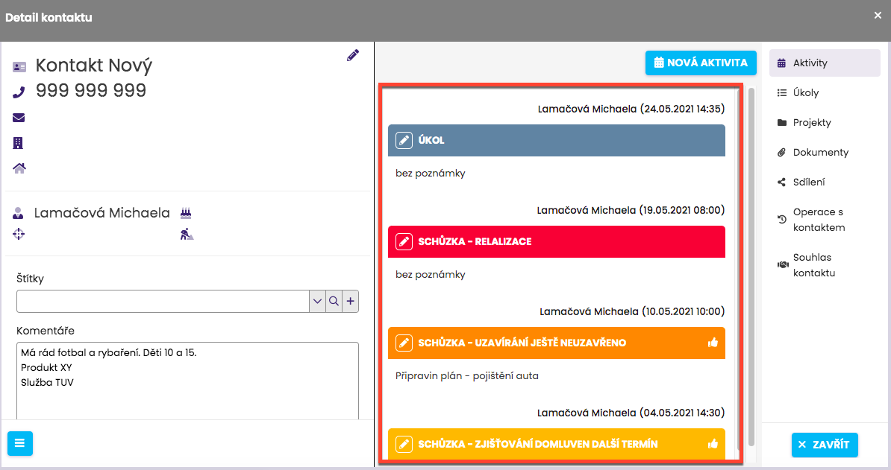Click edit icon on ÚKOL activity

[x=404, y=140]
